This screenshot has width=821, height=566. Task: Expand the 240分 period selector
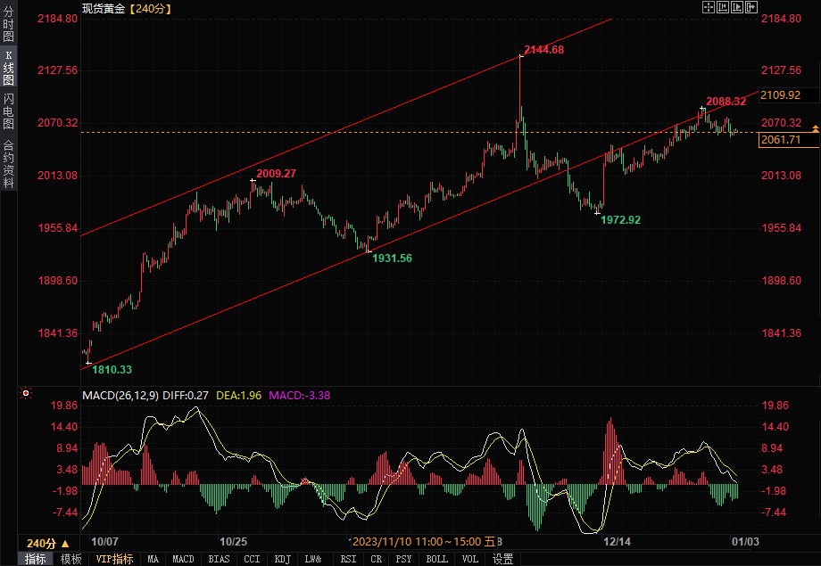[x=47, y=543]
